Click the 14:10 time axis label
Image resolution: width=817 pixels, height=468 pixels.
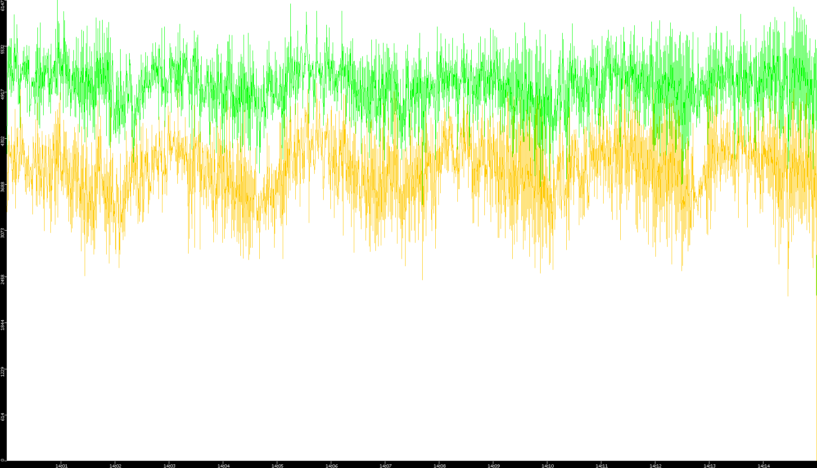(x=547, y=466)
